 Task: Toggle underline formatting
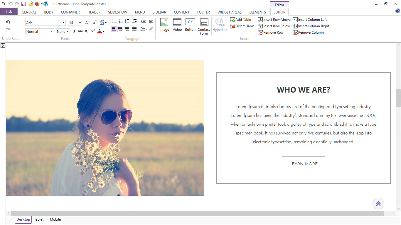point(74,31)
